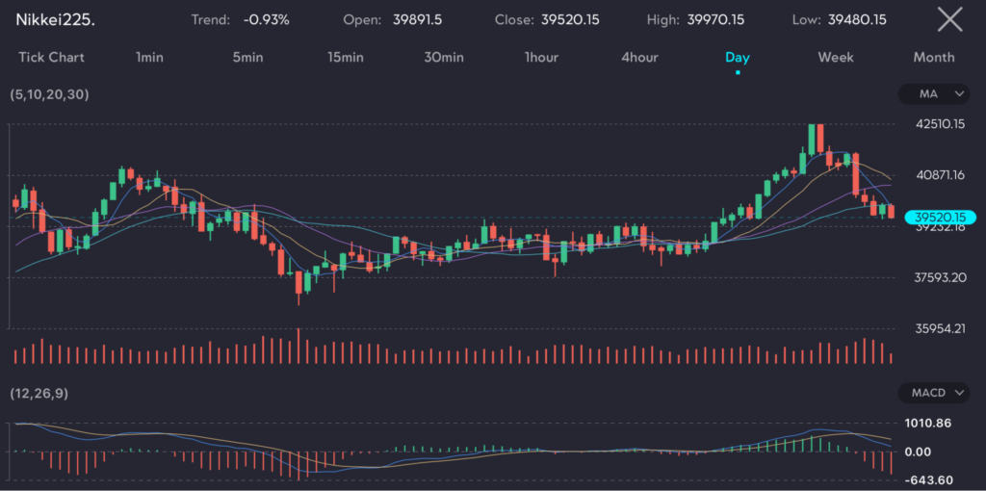Click the (5,10,20,30) MA parameters label

coord(48,95)
